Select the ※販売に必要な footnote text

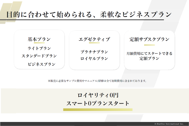coord(97,81)
